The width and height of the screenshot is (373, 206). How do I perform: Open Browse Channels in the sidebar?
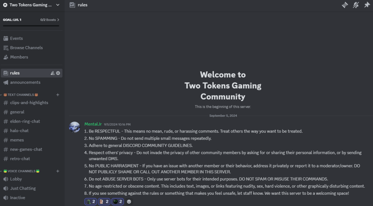tap(26, 48)
